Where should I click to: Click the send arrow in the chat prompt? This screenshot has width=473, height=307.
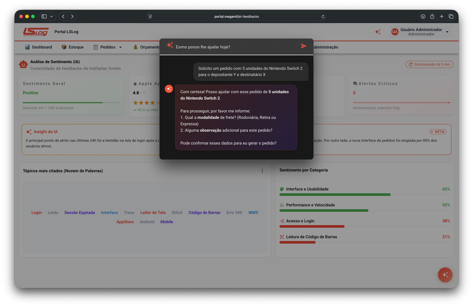[x=304, y=46]
